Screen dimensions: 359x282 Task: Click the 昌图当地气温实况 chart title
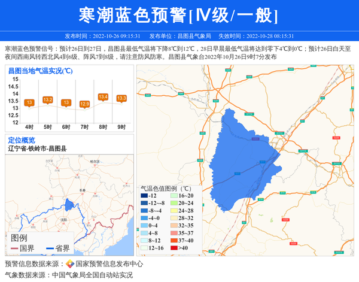pos(40,71)
